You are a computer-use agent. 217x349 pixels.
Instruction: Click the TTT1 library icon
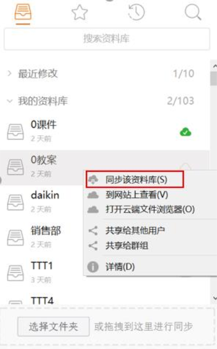[x=15, y=273]
